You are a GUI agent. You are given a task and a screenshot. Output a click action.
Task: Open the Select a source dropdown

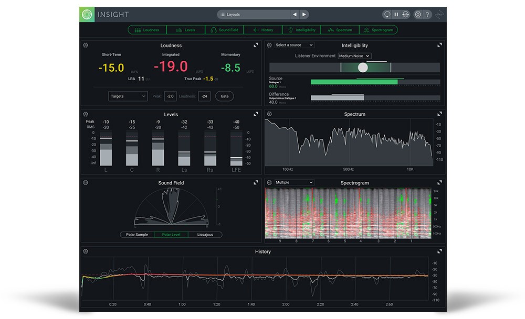tap(294, 45)
